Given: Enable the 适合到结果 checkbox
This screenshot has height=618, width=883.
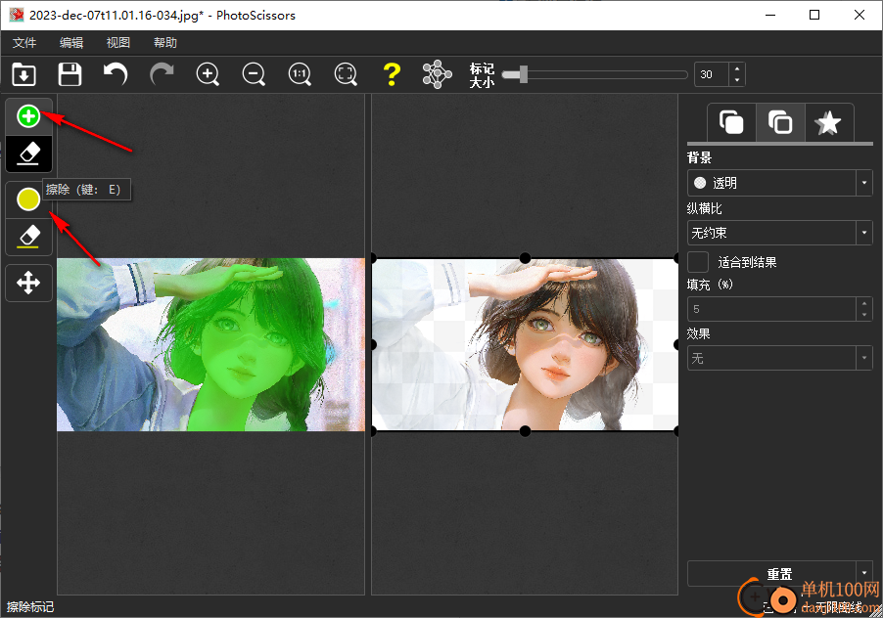Looking at the screenshot, I should (698, 262).
